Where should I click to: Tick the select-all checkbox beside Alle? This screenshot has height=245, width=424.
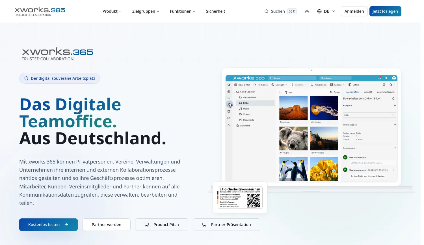[x=281, y=93]
